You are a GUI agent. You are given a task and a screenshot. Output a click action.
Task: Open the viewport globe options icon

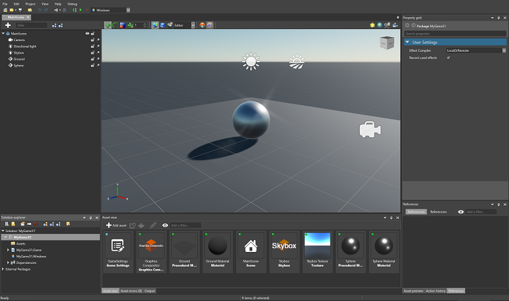point(380,25)
